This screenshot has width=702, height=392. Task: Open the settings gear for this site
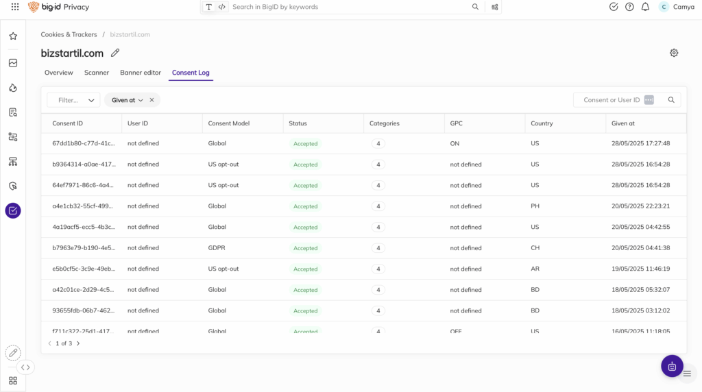point(674,53)
